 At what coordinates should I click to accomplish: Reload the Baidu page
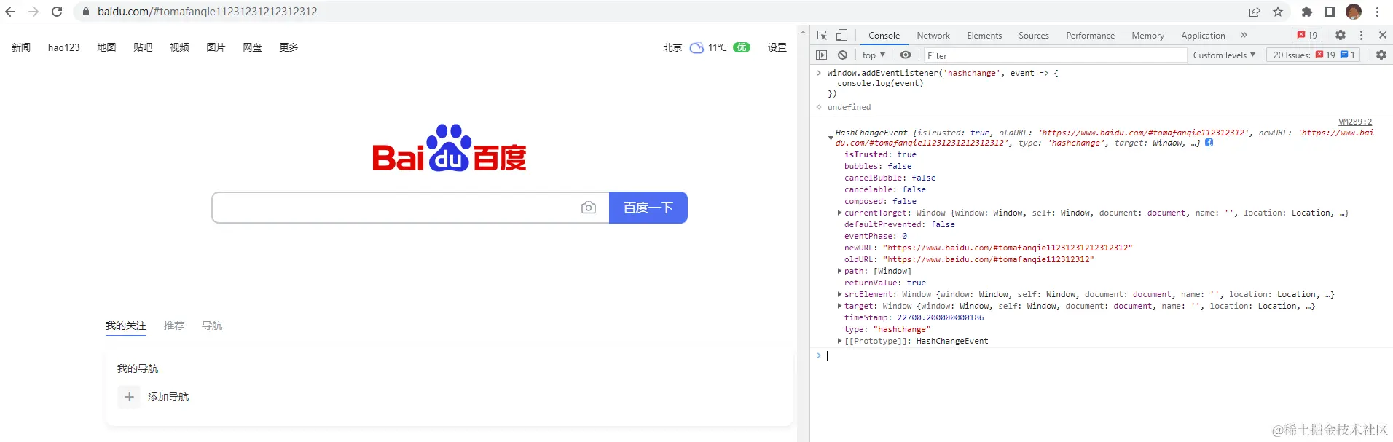point(57,12)
